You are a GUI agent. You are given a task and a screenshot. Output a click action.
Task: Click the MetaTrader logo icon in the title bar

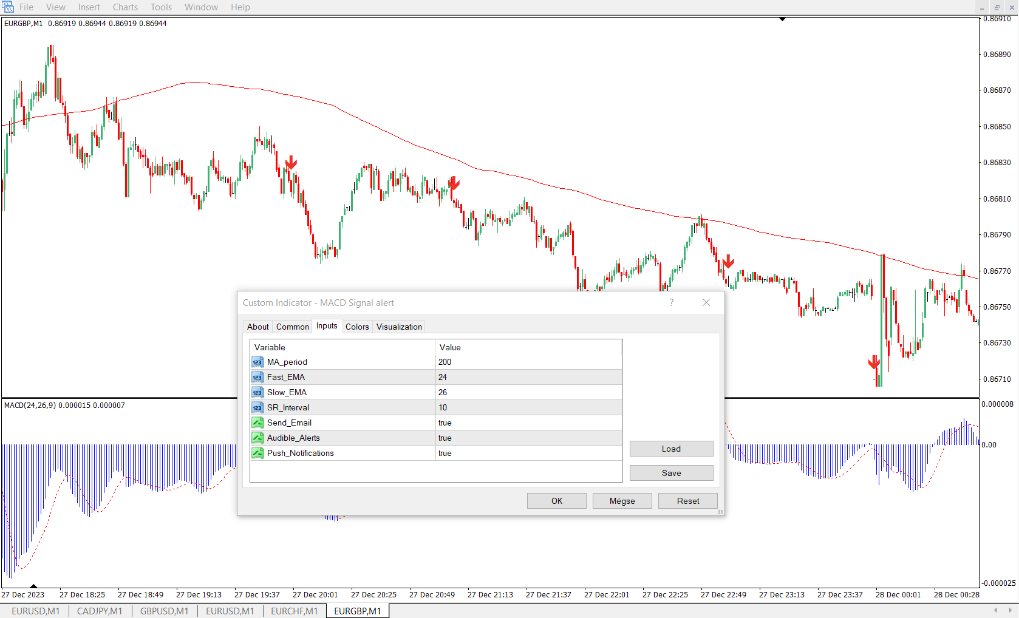click(x=8, y=7)
